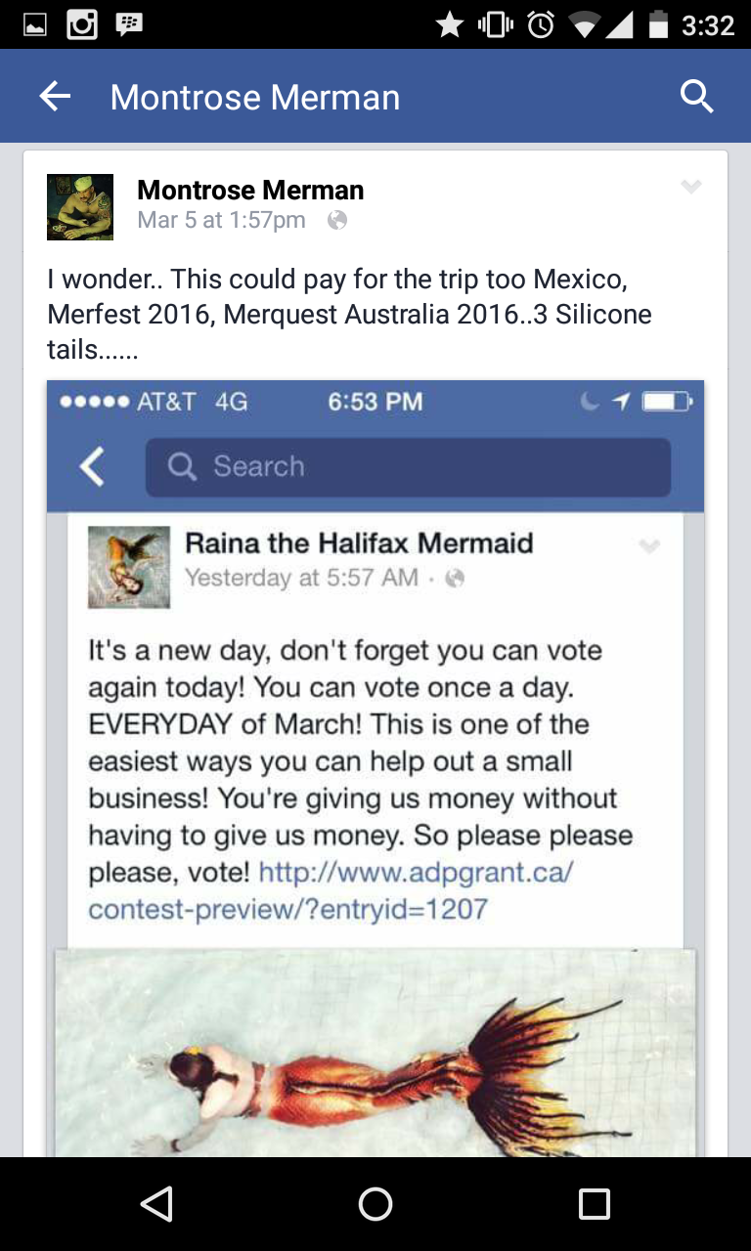Tap the Montrose Merman page title
Screen dimensions: 751x1251
coord(255,97)
